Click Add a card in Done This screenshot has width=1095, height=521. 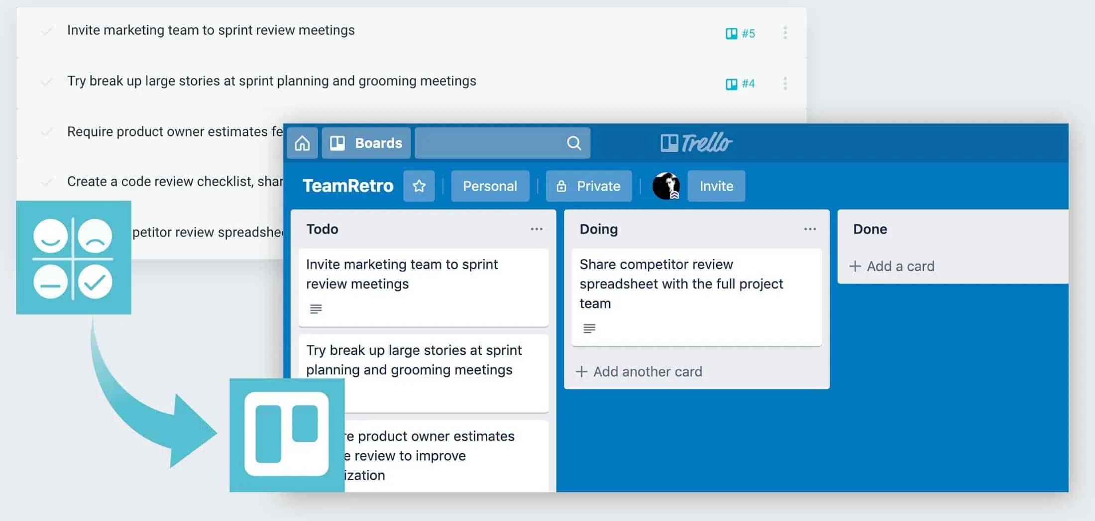tap(892, 266)
